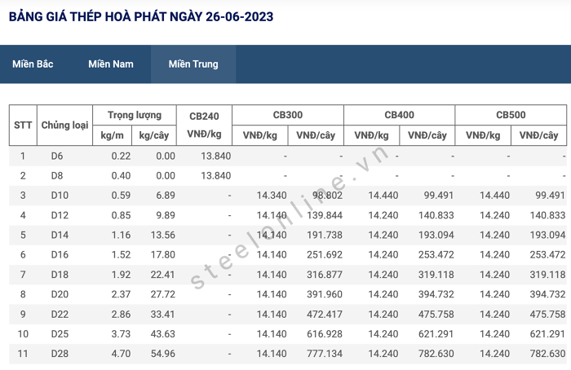Click the page title dated 26-06-2023
Image resolution: width=571 pixels, height=370 pixels.
point(141,17)
